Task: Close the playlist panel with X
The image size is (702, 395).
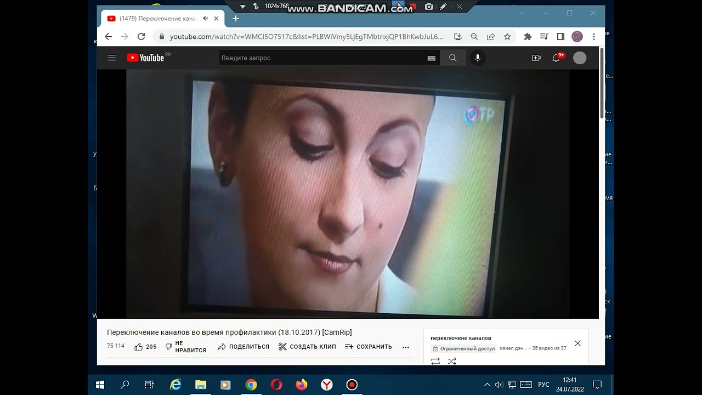Action: (x=578, y=343)
